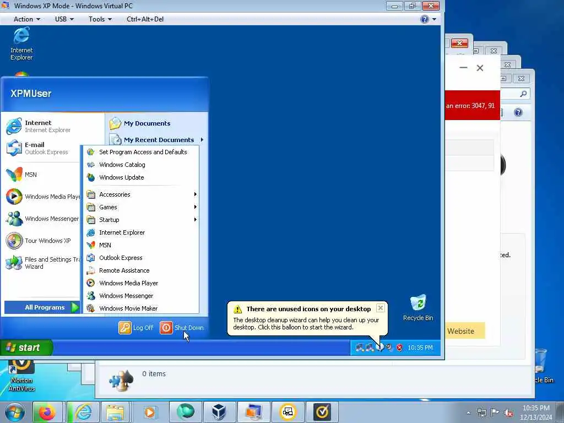
Task: Click the Log Off key icon
Action: [x=125, y=328]
